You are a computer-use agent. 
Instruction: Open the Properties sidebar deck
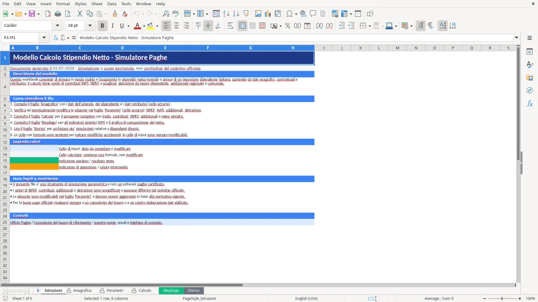tap(529, 51)
